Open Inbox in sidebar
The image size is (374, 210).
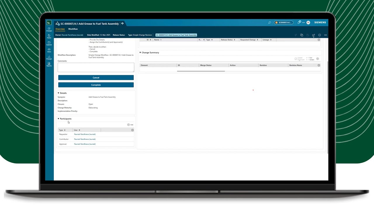49,50
